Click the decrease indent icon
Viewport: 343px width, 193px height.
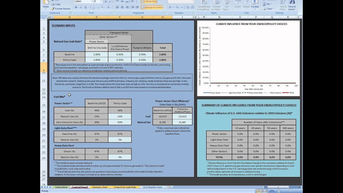(132, 7)
